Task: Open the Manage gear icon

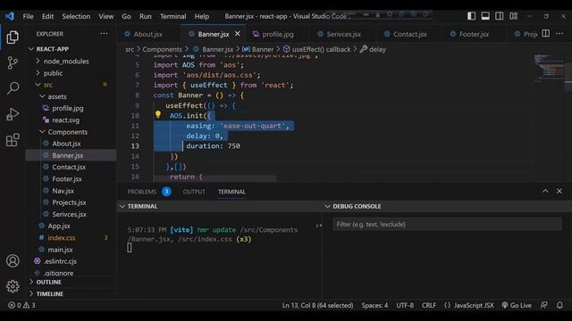Action: [13, 286]
